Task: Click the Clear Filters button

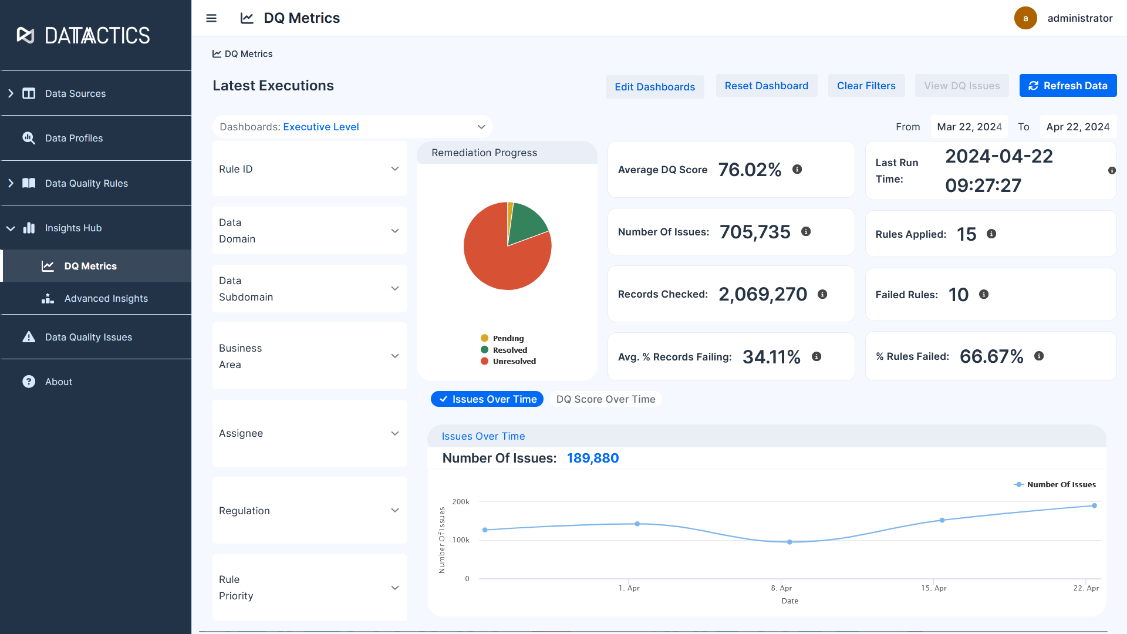Action: pos(866,86)
